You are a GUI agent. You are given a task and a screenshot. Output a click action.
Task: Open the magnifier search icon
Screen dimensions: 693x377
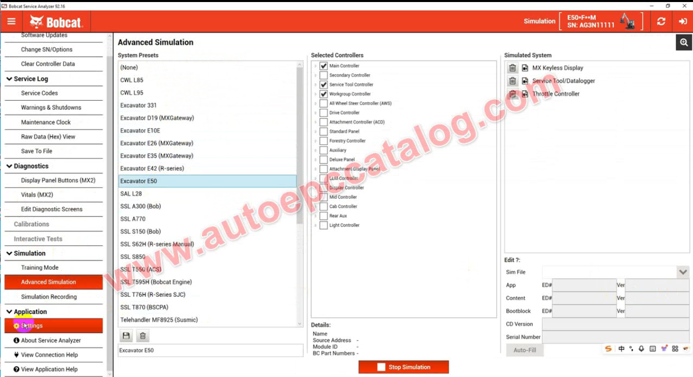[684, 43]
